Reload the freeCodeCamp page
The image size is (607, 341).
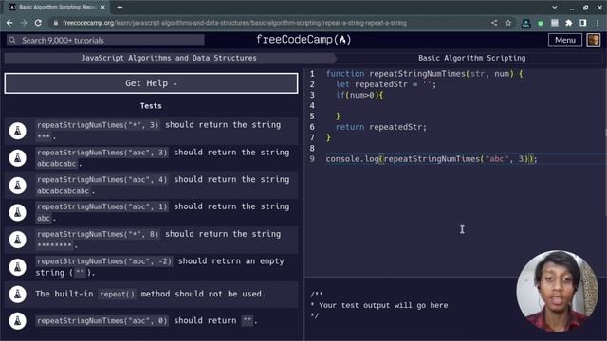click(38, 23)
